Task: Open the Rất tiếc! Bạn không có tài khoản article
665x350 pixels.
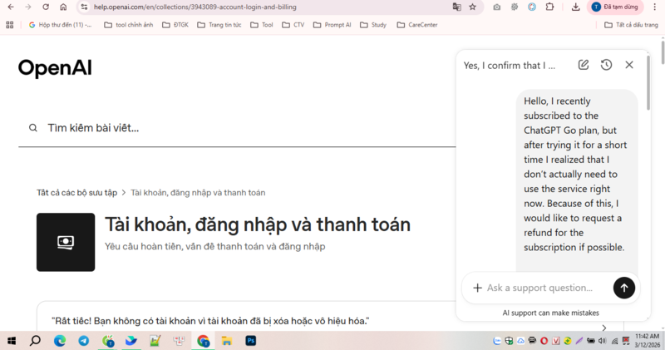Action: [x=210, y=321]
